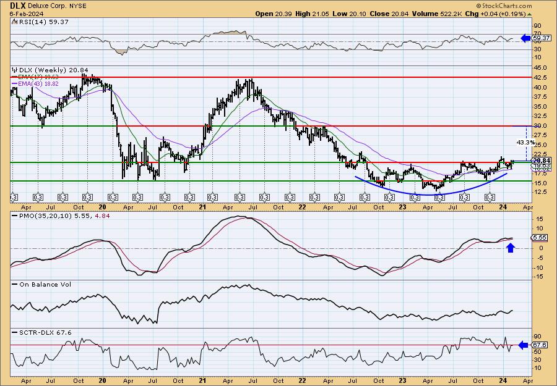Click the green EMA(17) legend entry
557x386 pixels.
[35, 77]
